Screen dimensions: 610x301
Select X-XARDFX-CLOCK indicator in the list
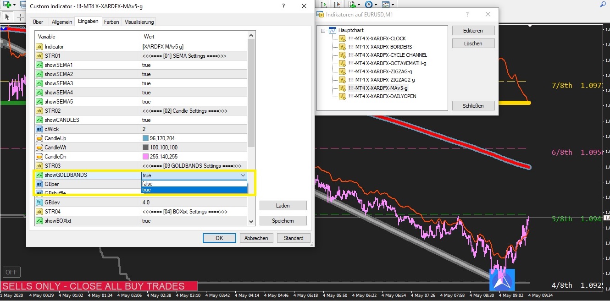coord(377,38)
